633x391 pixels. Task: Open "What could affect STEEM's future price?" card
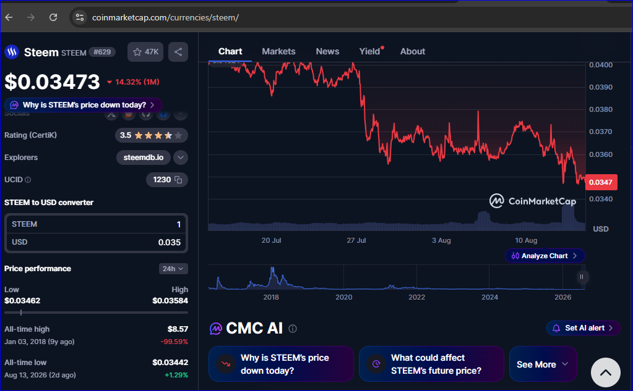click(431, 364)
